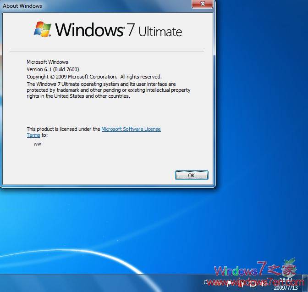The image size is (308, 292).
Task: Click the taskbar clock showing 2009/7/13
Action: (286, 284)
